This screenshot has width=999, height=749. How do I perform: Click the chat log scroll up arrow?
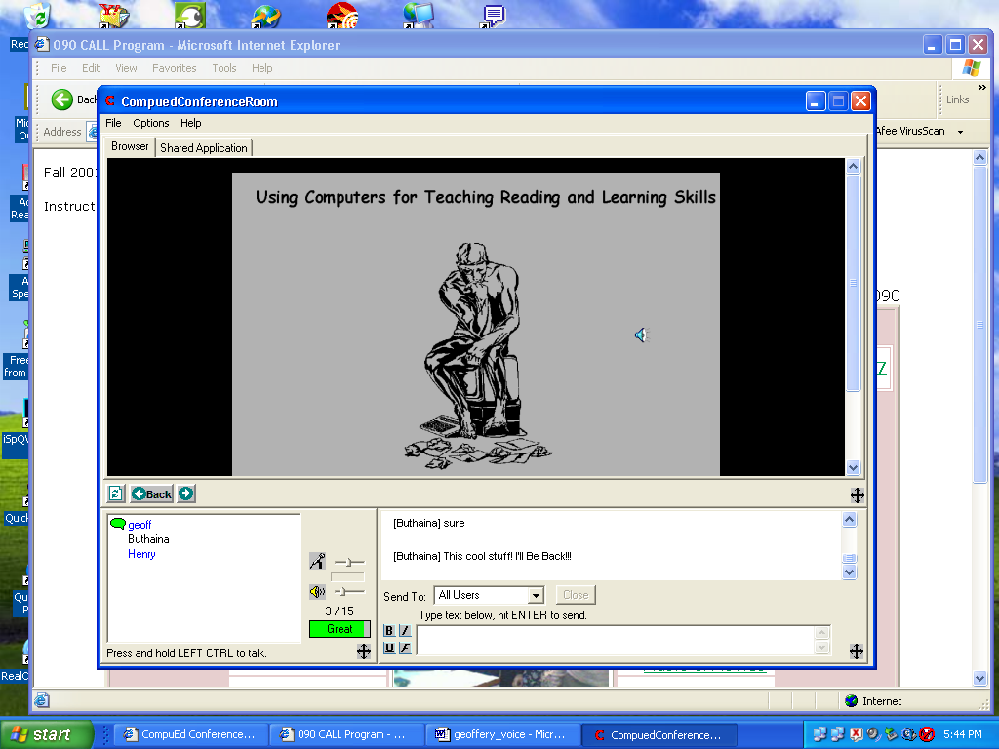pos(850,520)
